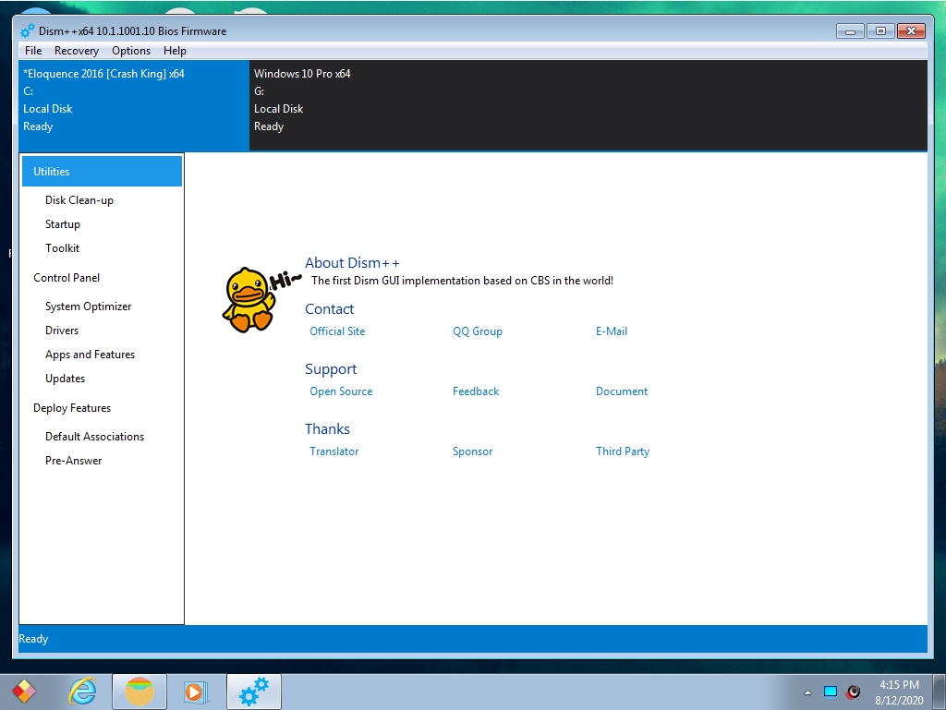Launch Internet Explorer from the taskbar
This screenshot has height=710, width=946.
(82, 692)
